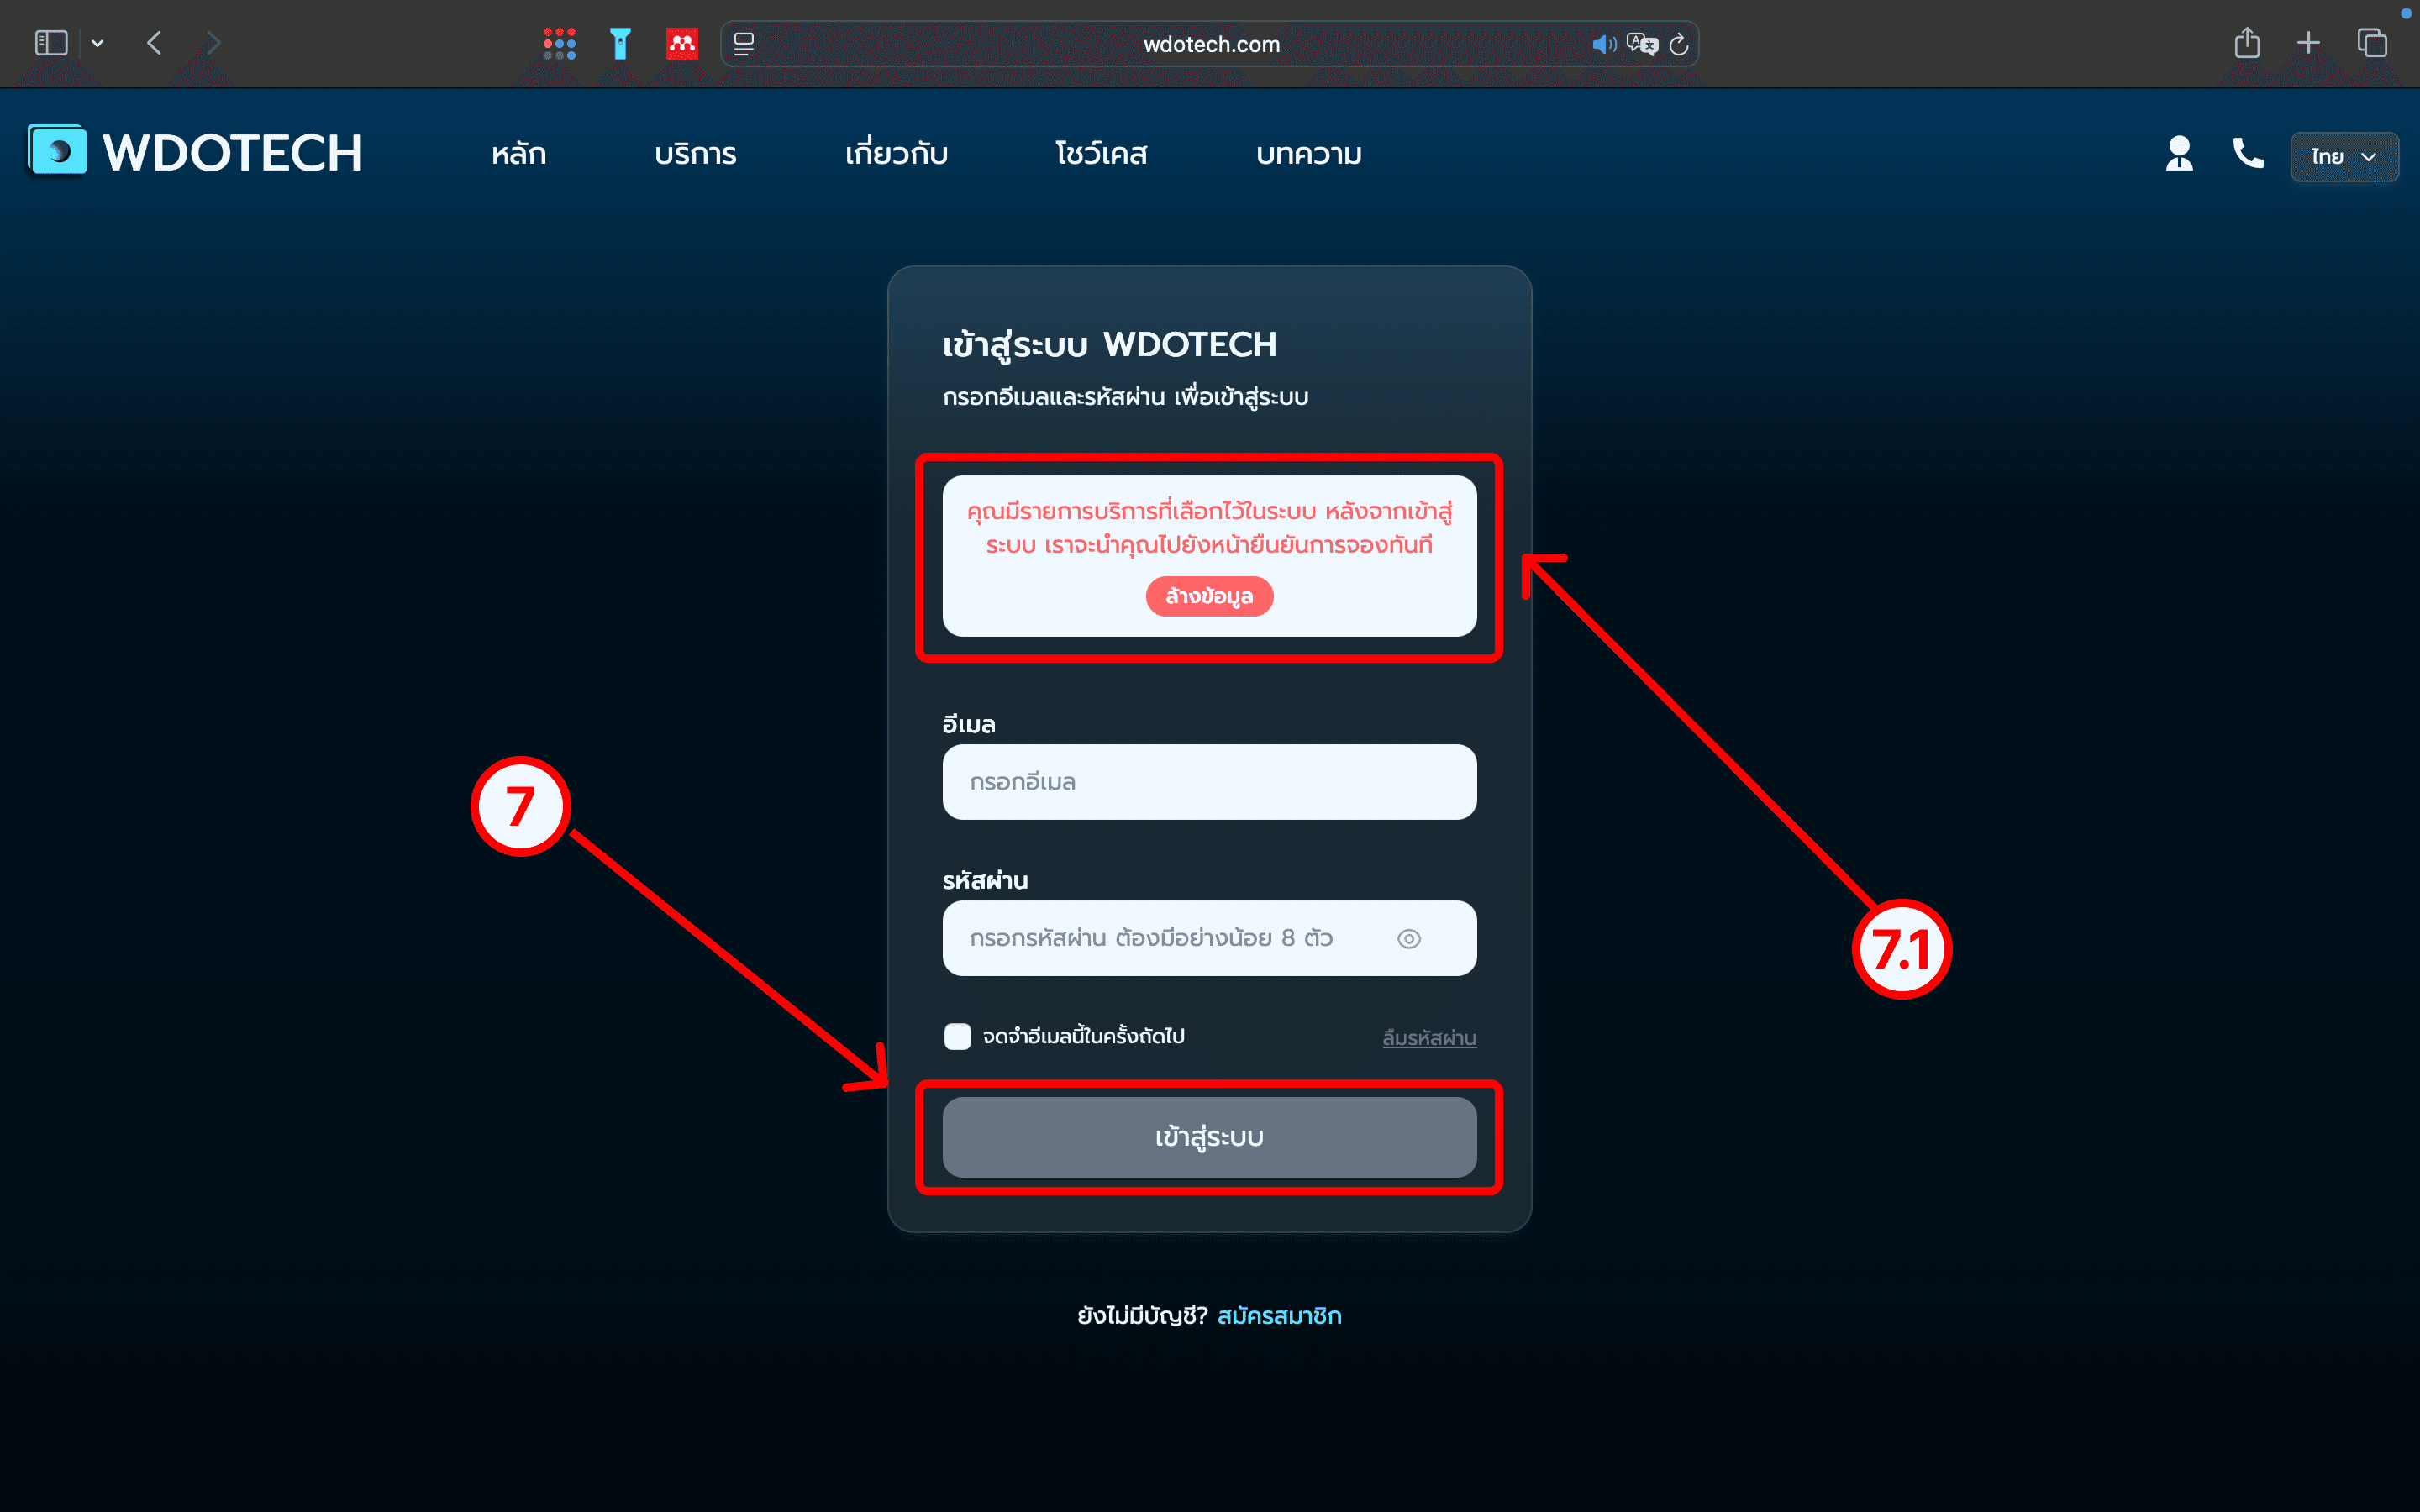Viewport: 2420px width, 1512px height.
Task: Check the remember email checkbox
Action: [x=957, y=1036]
